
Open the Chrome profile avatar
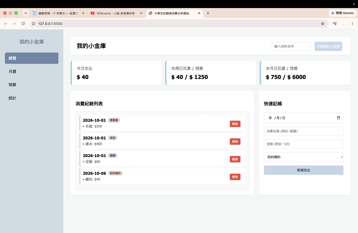pos(344,23)
